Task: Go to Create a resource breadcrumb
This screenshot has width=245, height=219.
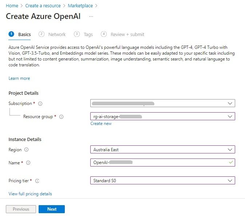Action: tap(43, 6)
